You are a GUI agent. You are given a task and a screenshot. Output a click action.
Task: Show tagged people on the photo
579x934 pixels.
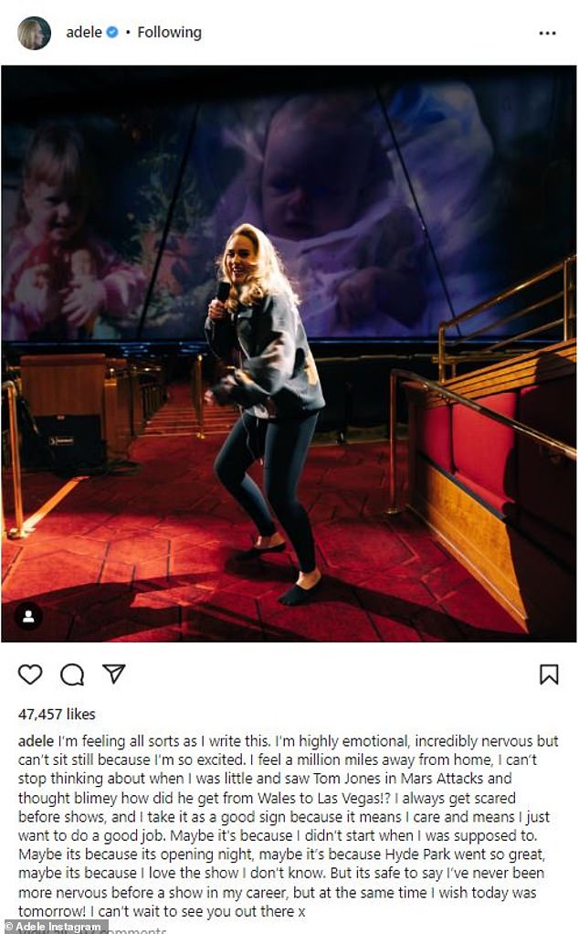(28, 615)
